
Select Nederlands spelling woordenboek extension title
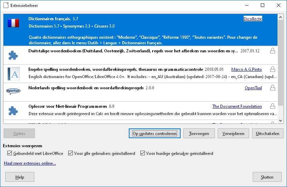tap(86, 88)
